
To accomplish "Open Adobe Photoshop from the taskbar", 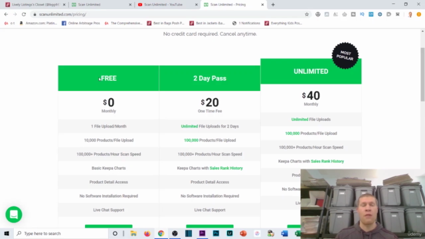I will (x=216, y=233).
